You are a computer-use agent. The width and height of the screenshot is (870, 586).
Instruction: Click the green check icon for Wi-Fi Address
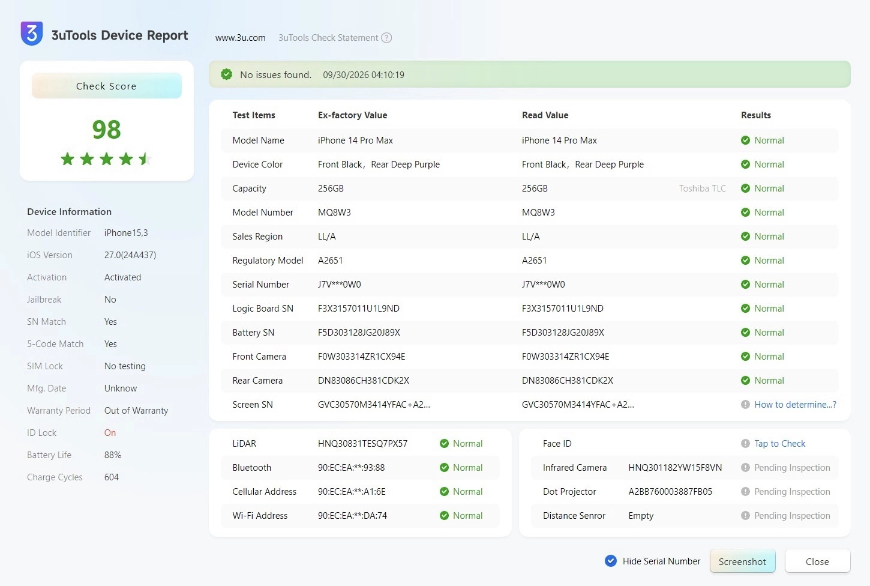(x=444, y=516)
